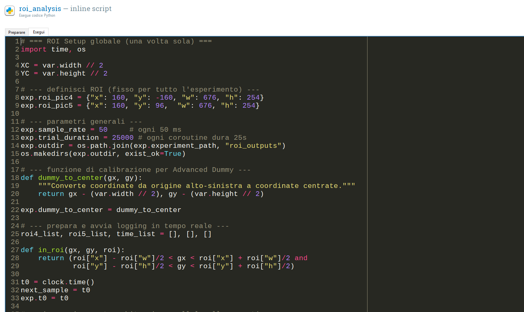The width and height of the screenshot is (524, 312).
Task: Select the Esegui tab
Action: [39, 32]
